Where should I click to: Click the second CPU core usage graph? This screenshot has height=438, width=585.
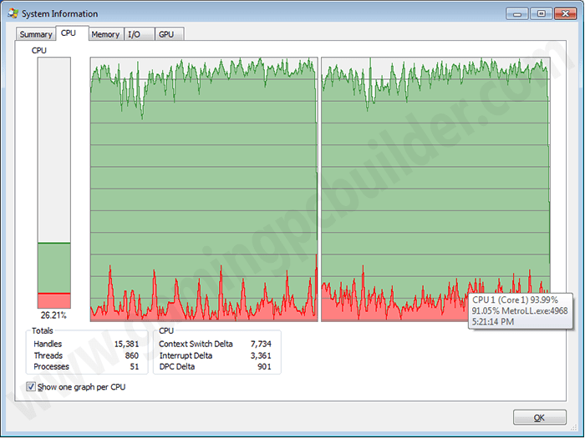435,189
